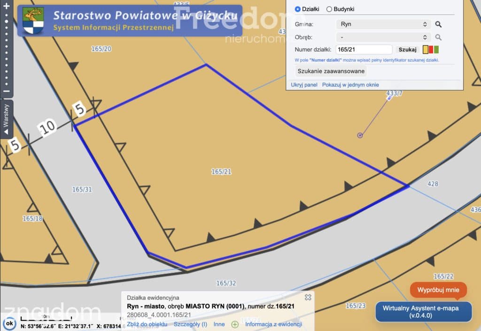Image resolution: width=481 pixels, height=331 pixels.
Task: Pick the red highlight color swatch
Action: (x=431, y=50)
